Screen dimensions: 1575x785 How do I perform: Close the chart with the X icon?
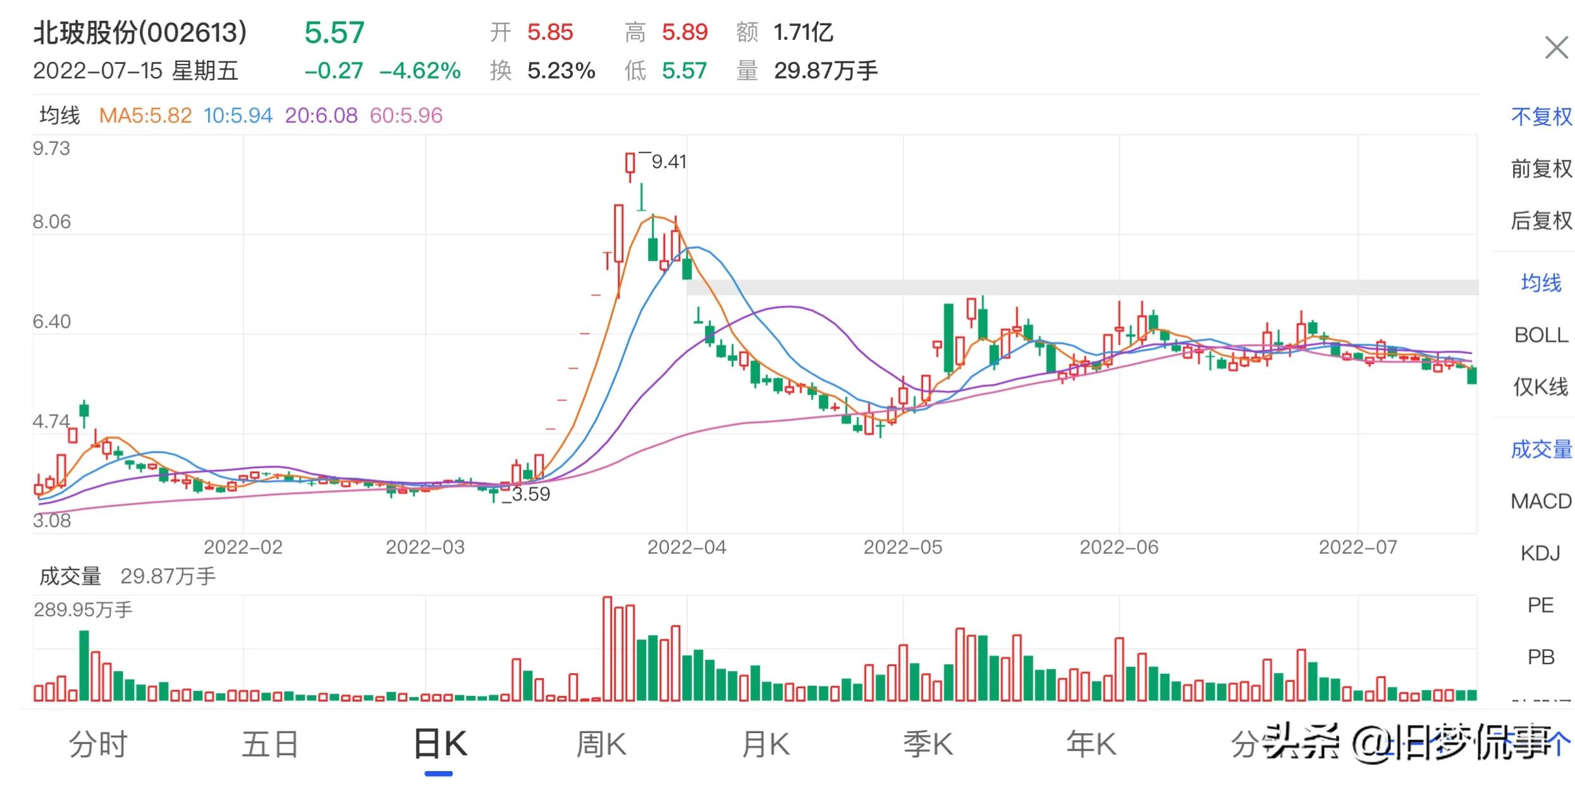click(1556, 47)
